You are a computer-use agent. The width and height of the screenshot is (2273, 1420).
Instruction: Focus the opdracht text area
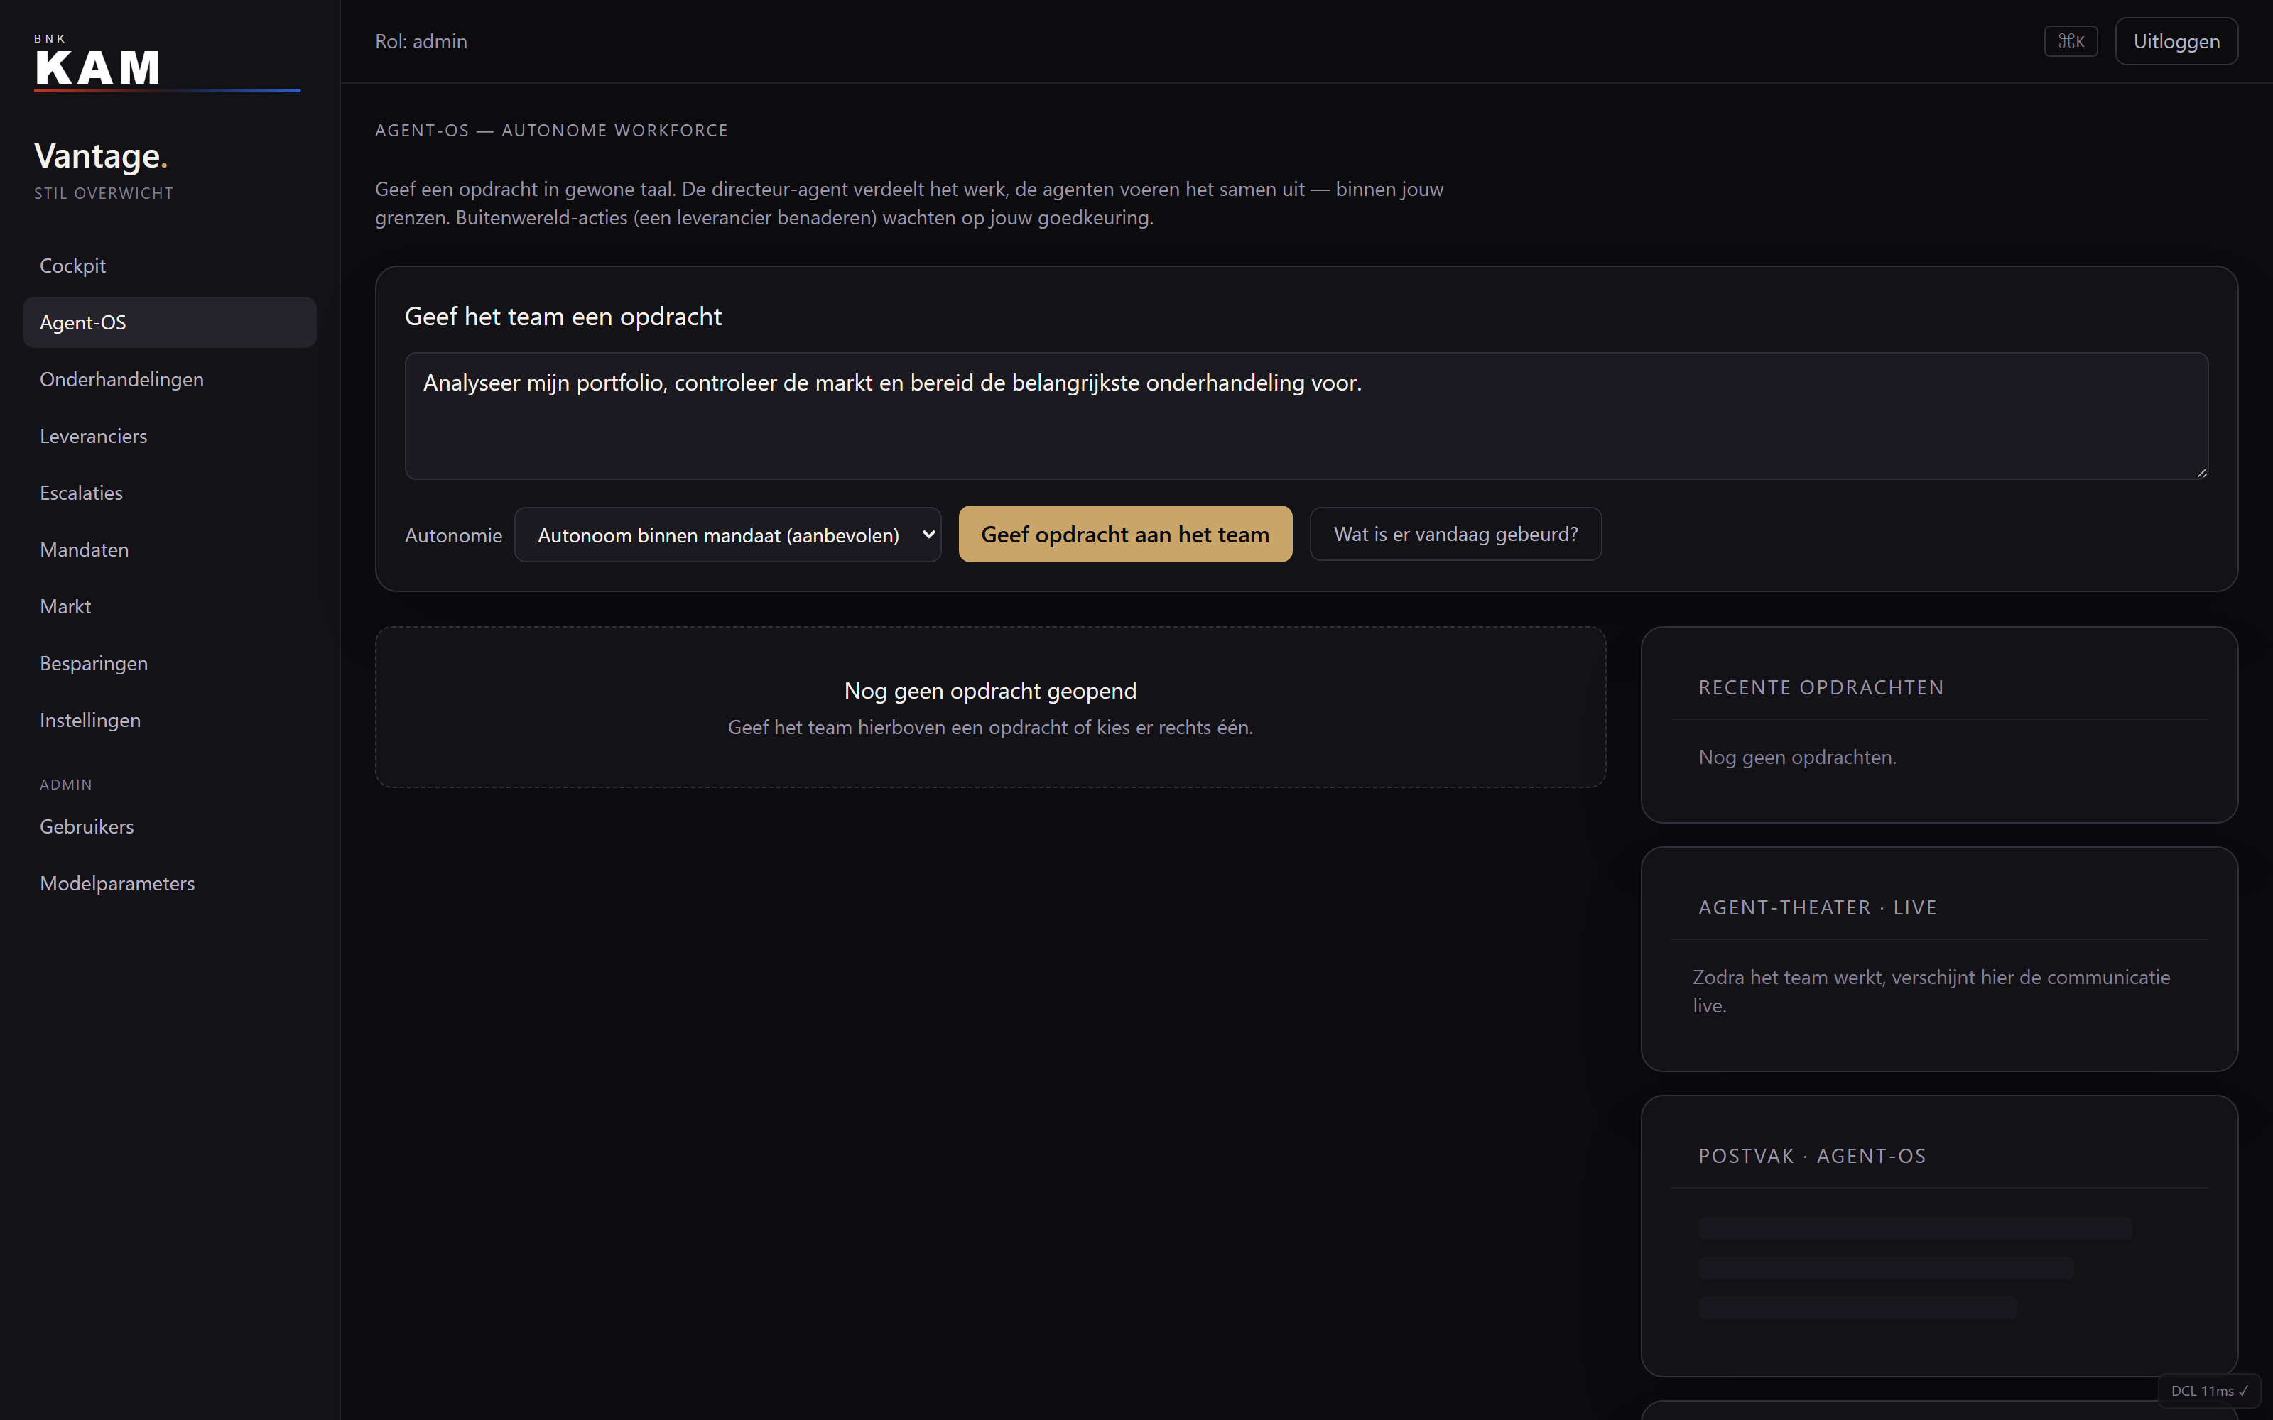pos(1306,416)
